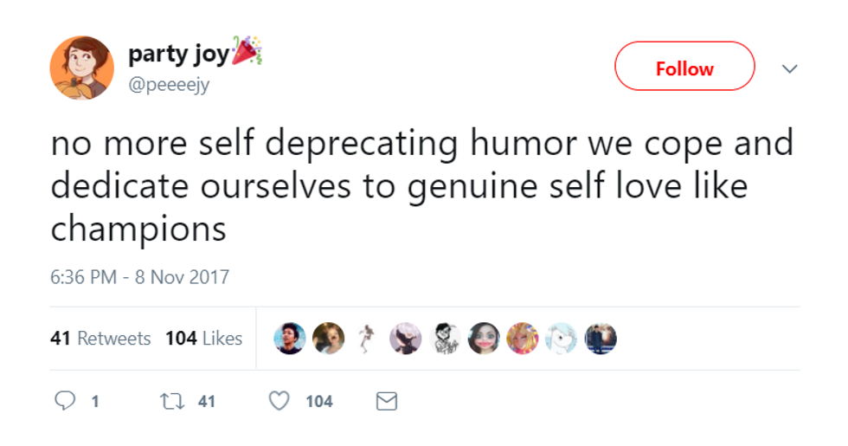Click party joy's profile picture
This screenshot has width=848, height=446.
[x=81, y=68]
